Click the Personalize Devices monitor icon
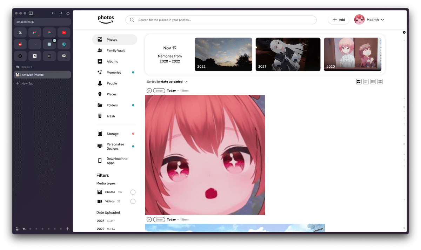421x250 pixels. [100, 146]
